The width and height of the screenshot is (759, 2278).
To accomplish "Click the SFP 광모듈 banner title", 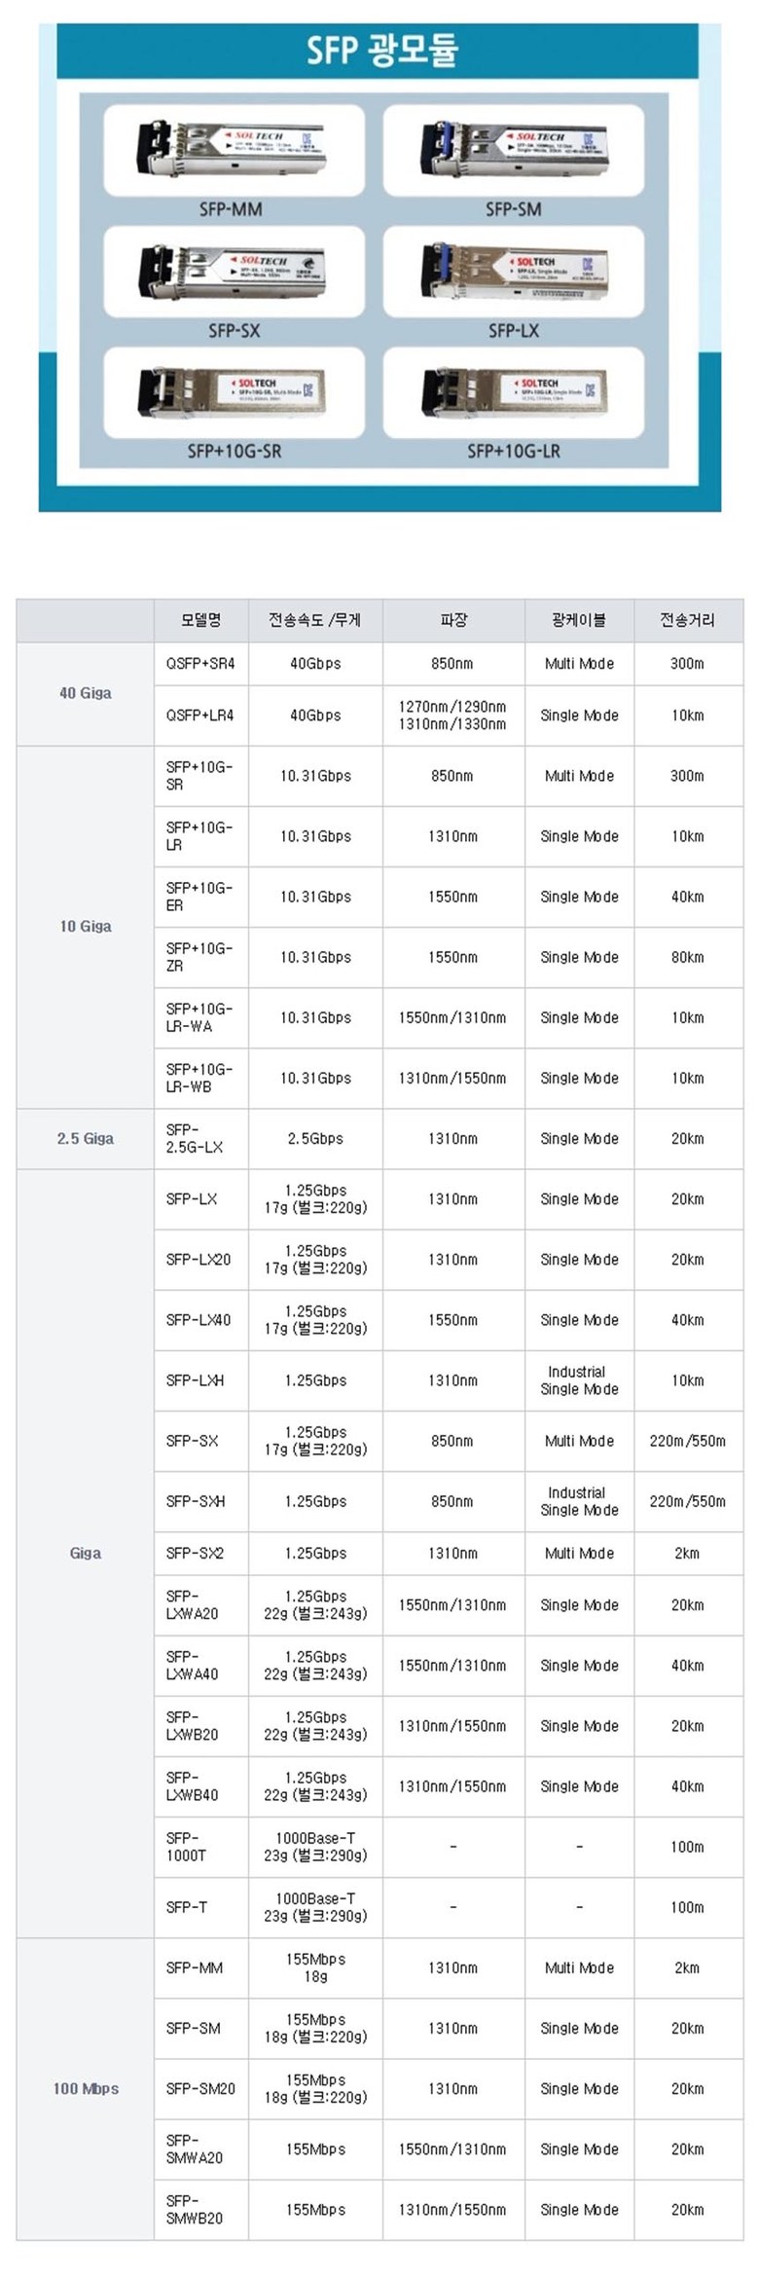I will (x=381, y=50).
